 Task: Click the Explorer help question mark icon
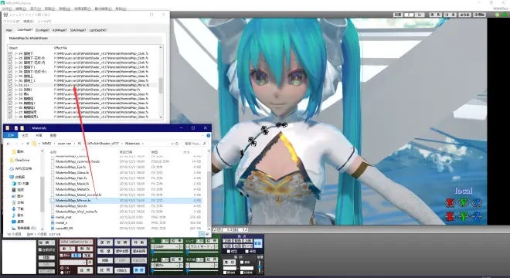click(x=208, y=135)
